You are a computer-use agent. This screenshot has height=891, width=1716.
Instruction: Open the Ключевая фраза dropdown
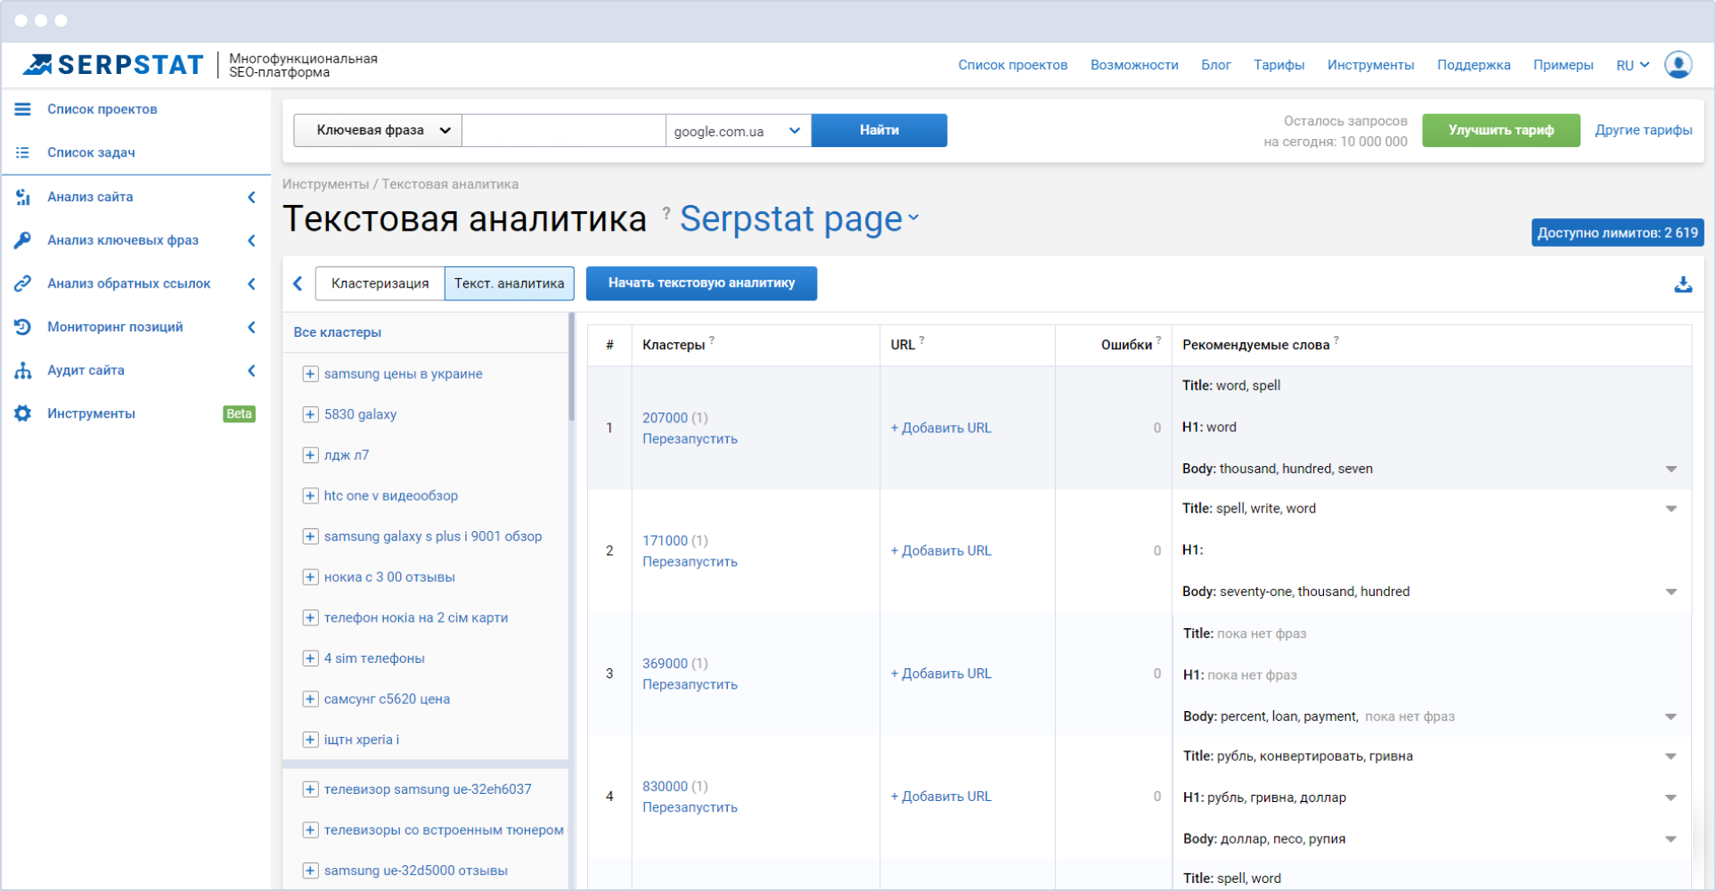[x=379, y=130]
